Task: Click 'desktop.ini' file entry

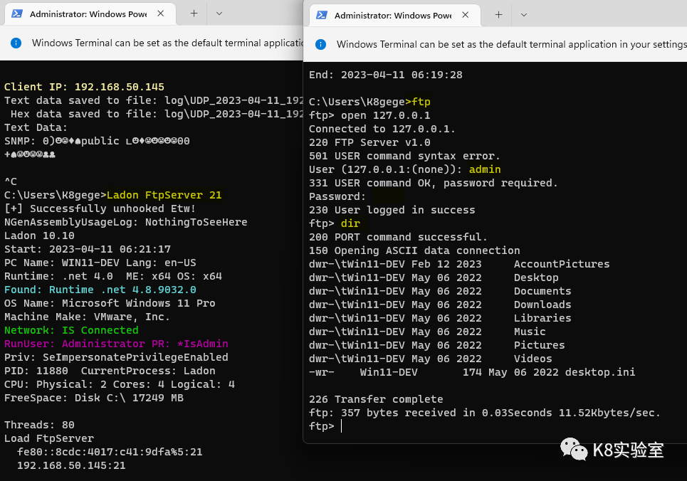Action: click(x=600, y=372)
